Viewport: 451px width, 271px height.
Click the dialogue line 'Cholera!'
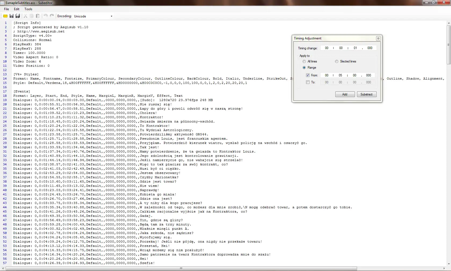85,113
